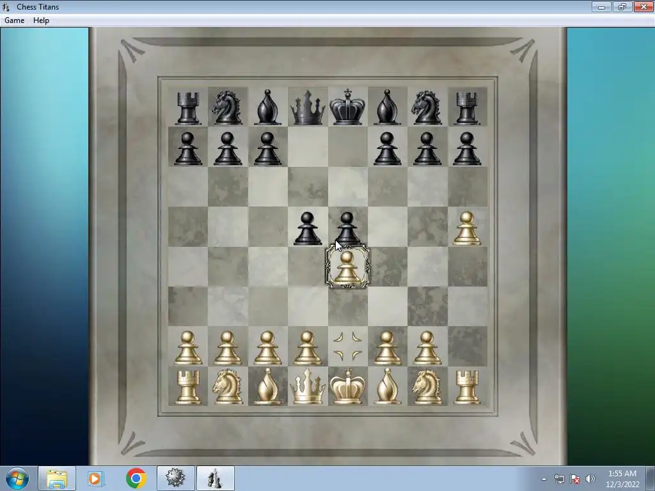
Task: Select the white pawn on a2
Action: 187,348
